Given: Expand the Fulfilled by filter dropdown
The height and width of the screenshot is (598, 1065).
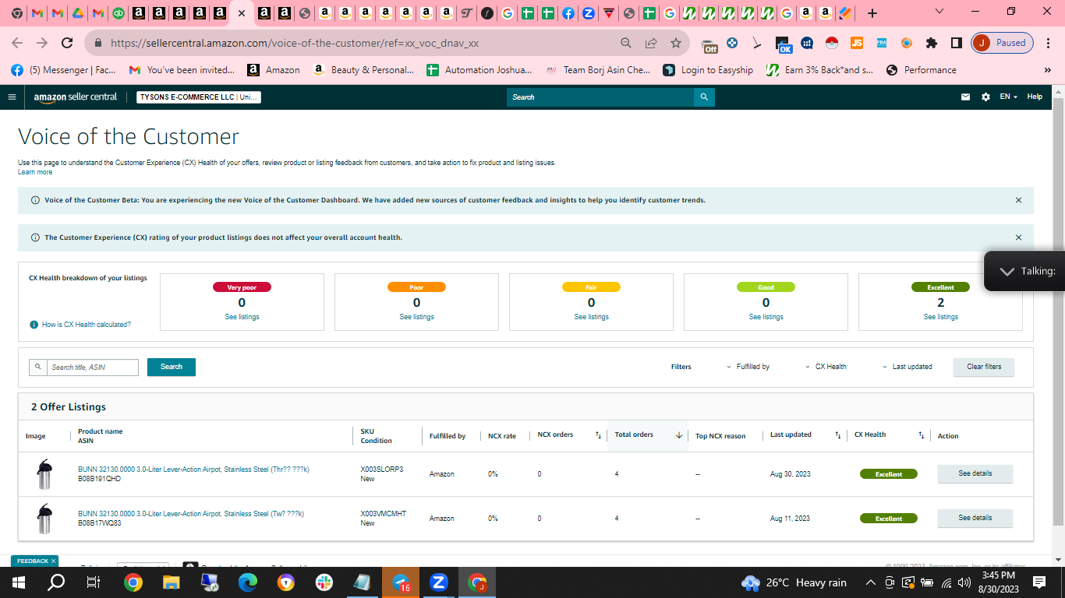Looking at the screenshot, I should (748, 367).
